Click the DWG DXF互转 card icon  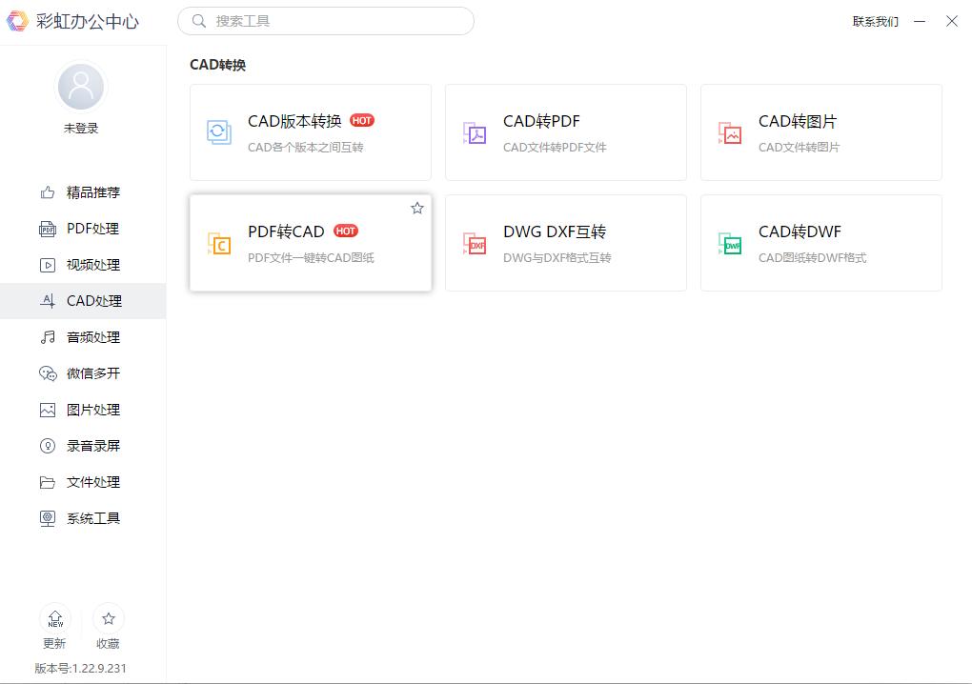click(x=475, y=244)
